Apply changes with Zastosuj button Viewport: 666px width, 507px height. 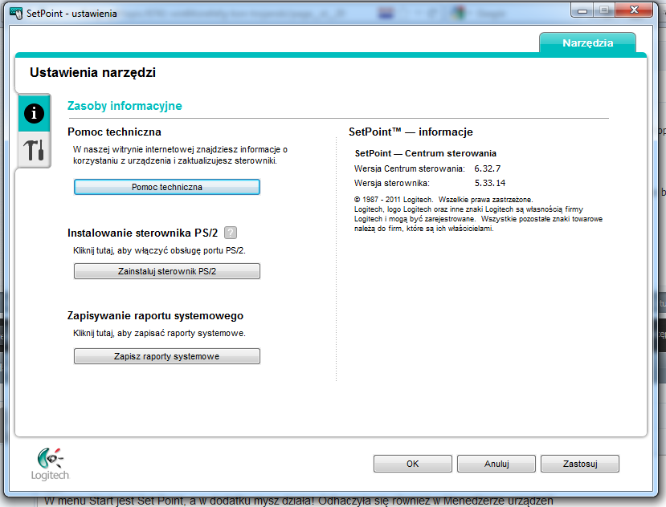coord(580,464)
